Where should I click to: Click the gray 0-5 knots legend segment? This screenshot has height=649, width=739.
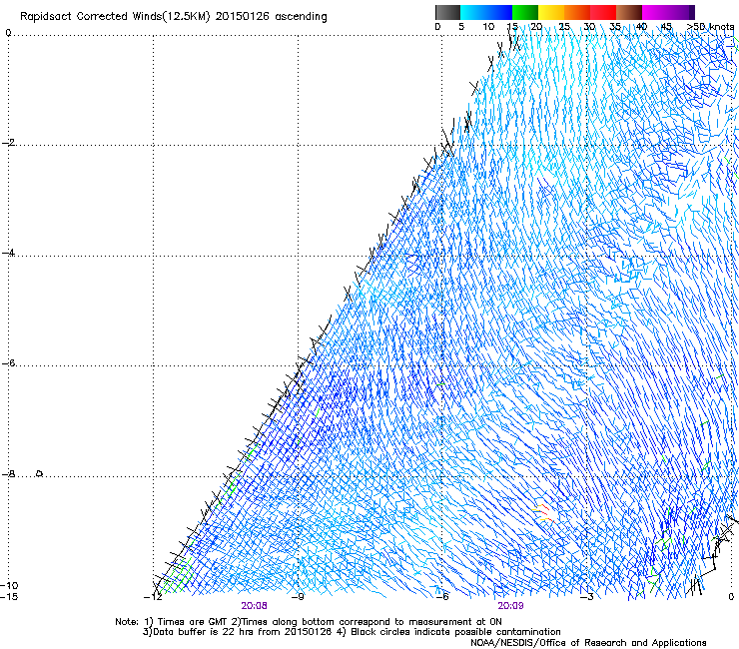pos(447,12)
